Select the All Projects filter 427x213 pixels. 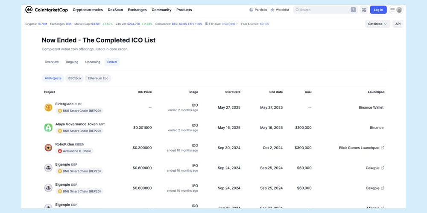point(53,78)
